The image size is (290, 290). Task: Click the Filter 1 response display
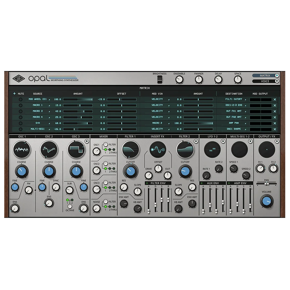[130, 149]
